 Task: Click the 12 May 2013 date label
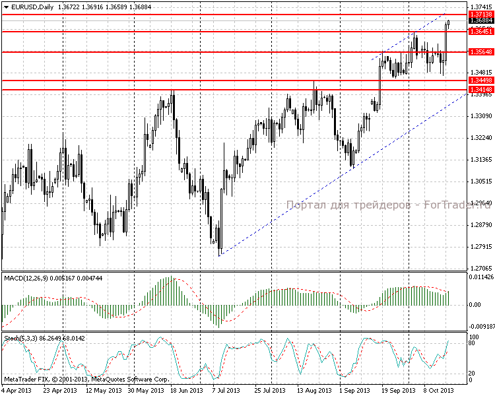(104, 390)
